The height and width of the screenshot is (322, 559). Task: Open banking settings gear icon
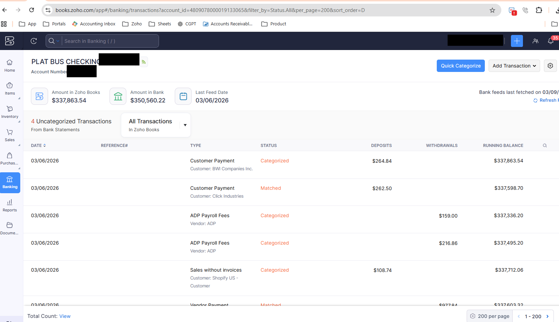click(x=550, y=66)
